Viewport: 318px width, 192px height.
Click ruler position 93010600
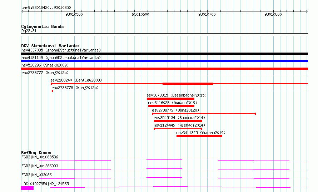[x=140, y=14]
